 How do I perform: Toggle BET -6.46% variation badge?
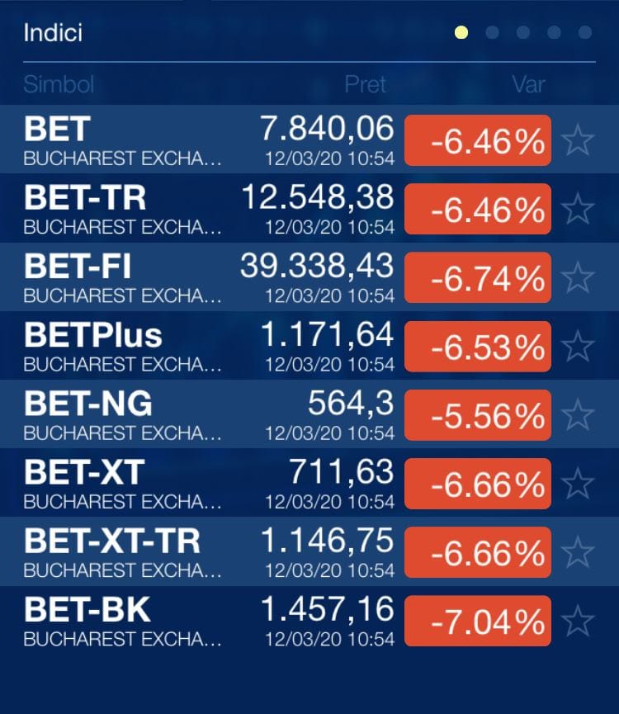click(477, 140)
